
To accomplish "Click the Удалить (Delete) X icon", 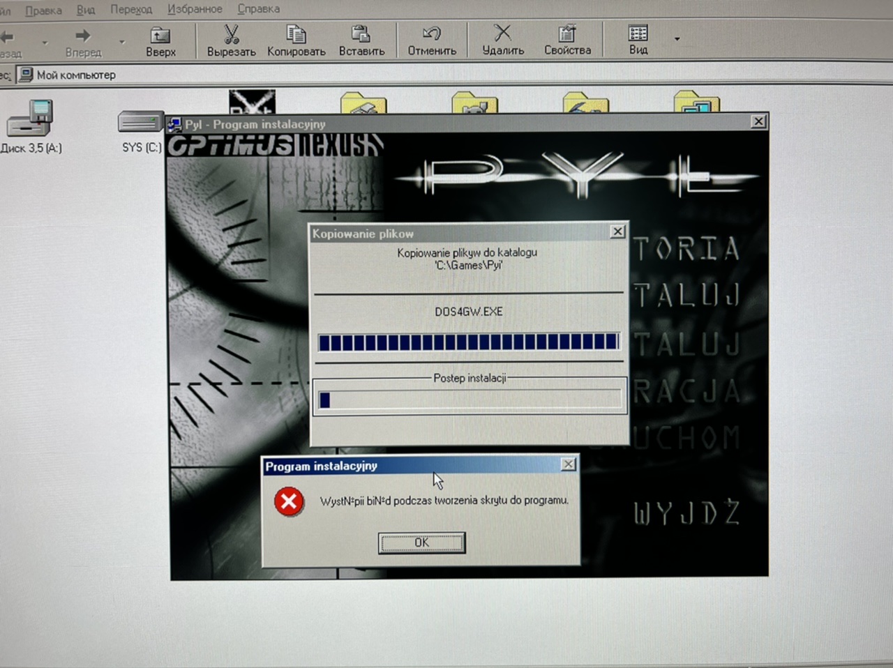I will click(502, 33).
